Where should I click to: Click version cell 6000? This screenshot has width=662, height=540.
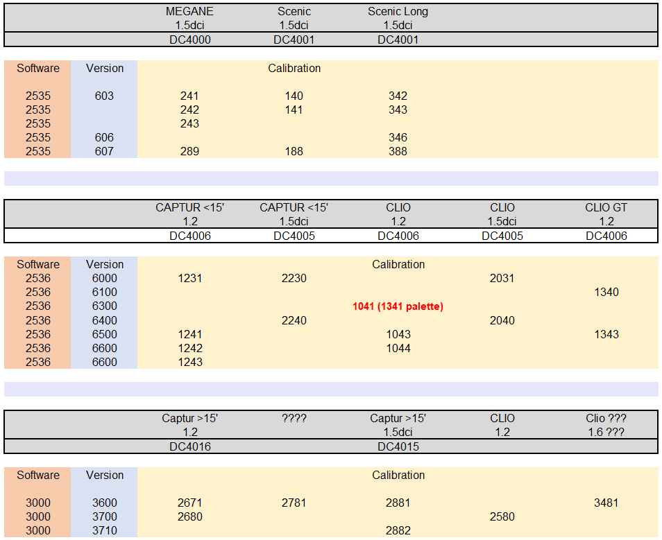tap(105, 279)
